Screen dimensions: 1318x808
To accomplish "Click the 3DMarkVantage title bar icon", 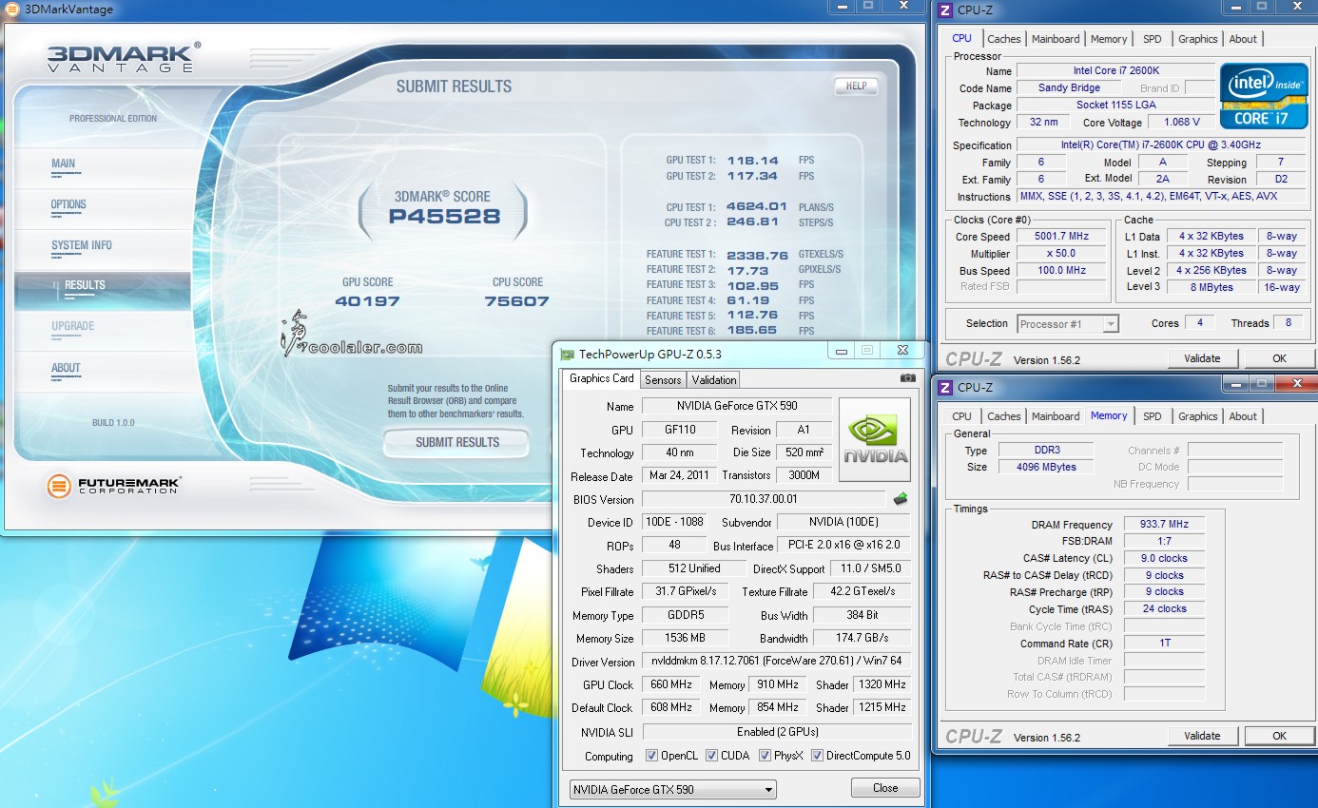I will click(10, 10).
